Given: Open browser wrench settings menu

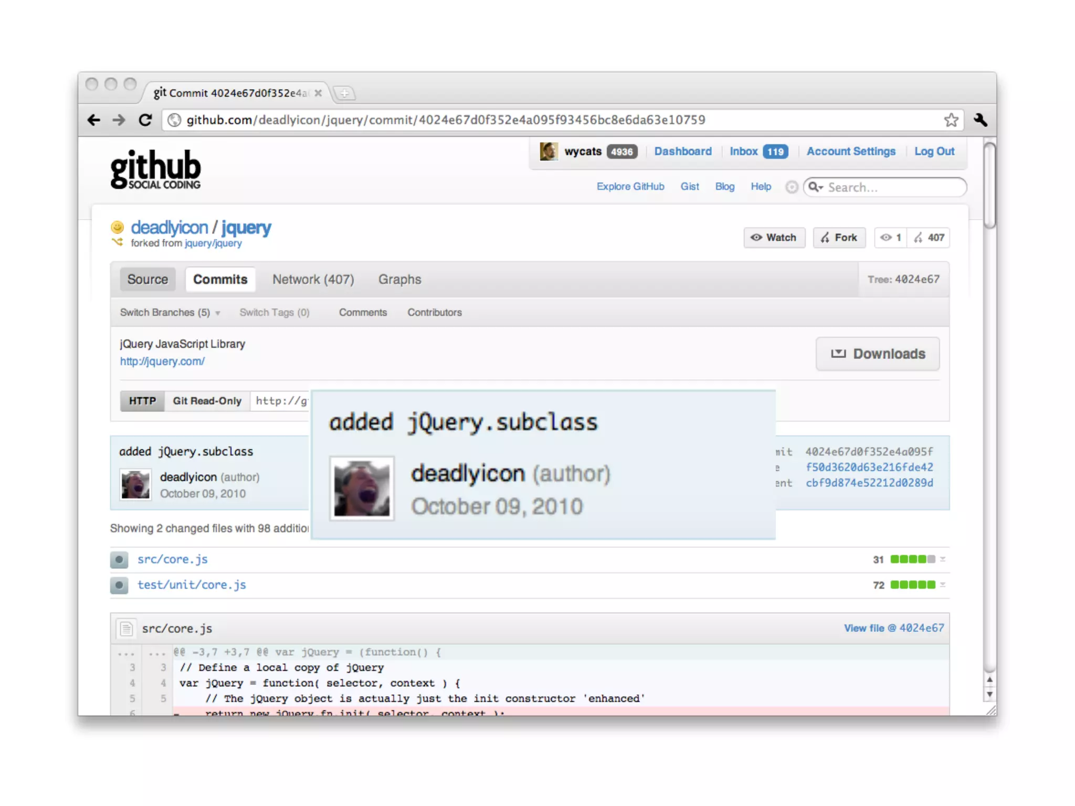Looking at the screenshot, I should 980,120.
